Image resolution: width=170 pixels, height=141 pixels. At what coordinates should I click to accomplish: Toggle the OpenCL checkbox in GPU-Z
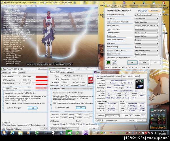tap(61, 124)
